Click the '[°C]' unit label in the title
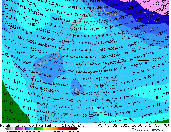Image resolution: width=171 pixels, height=132 pixels. click(x=62, y=126)
